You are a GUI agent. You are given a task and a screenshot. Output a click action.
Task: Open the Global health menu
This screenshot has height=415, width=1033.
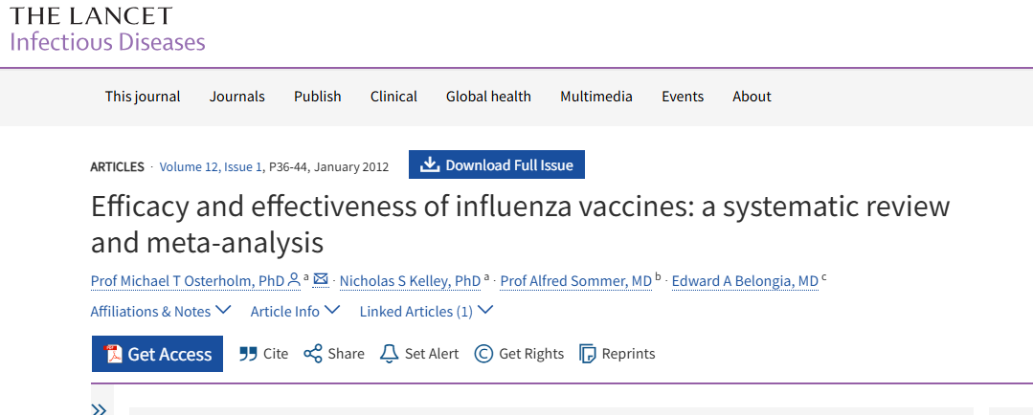488,97
